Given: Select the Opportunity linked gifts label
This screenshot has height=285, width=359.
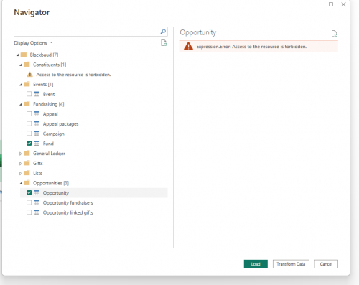Looking at the screenshot, I should 68,212.
